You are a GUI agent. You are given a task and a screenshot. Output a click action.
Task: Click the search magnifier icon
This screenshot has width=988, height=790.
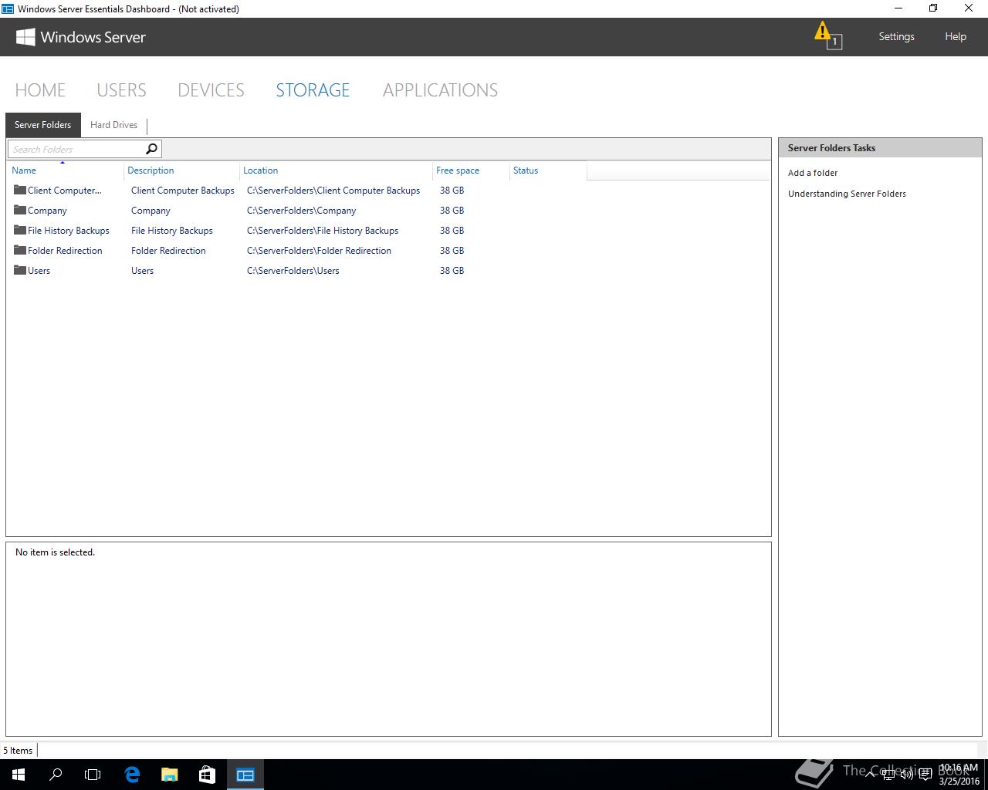[x=152, y=149]
